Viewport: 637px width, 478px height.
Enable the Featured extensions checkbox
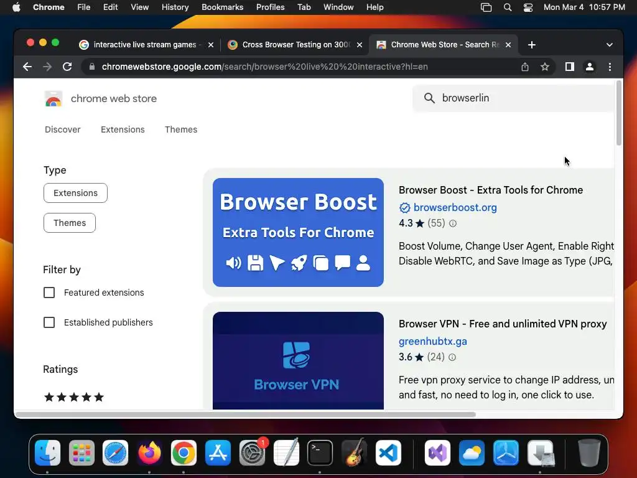coord(49,293)
